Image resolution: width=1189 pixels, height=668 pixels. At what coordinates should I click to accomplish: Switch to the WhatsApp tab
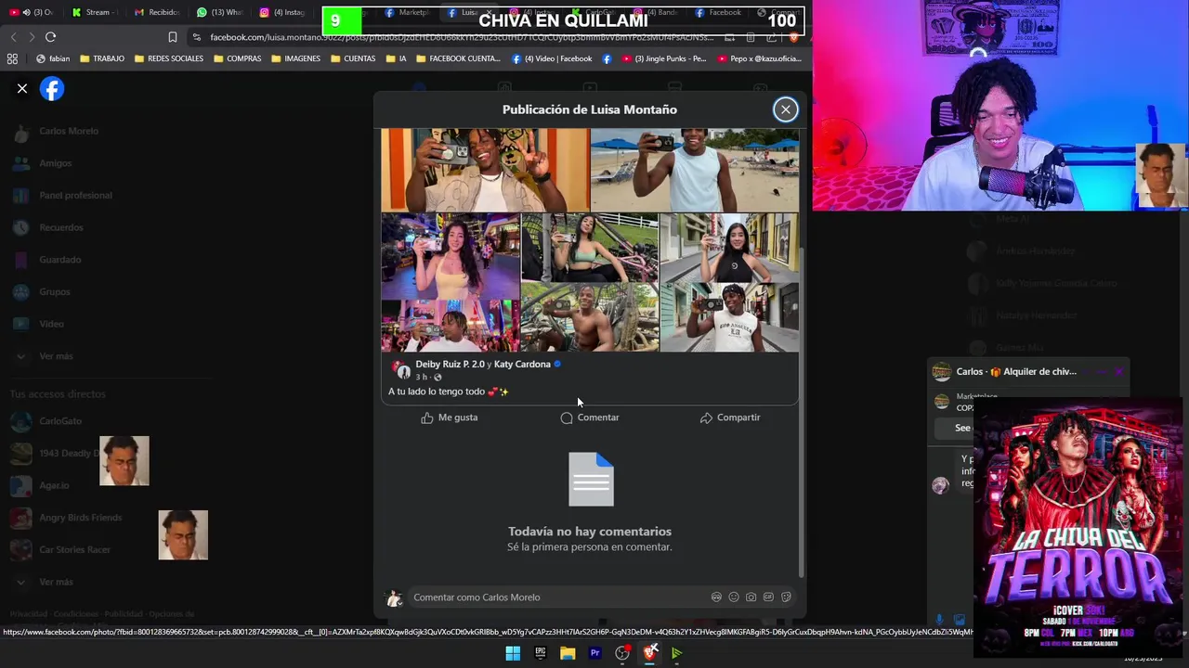click(x=219, y=13)
